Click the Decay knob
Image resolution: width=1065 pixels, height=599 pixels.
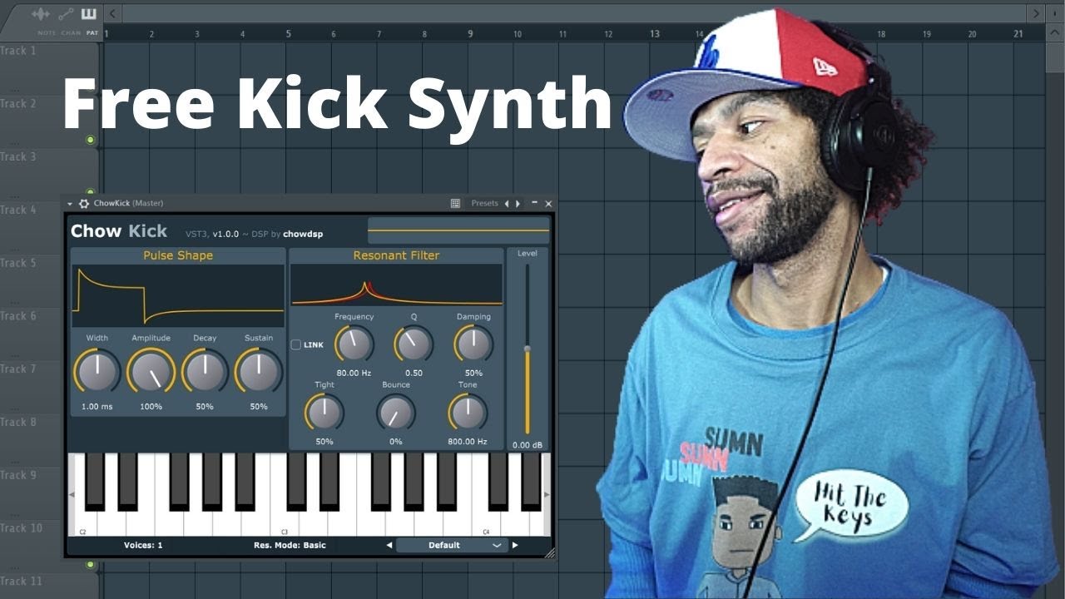205,371
